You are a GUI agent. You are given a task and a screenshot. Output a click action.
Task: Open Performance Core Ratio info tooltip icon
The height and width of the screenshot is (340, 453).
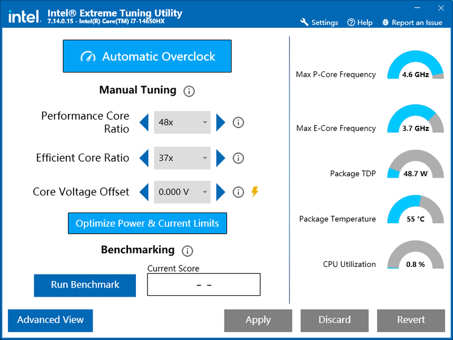pyautogui.click(x=239, y=122)
